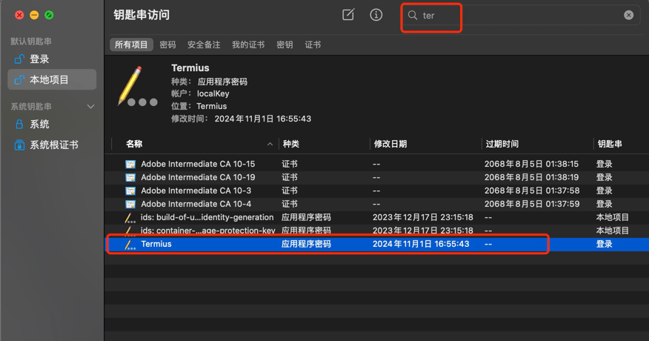649x341 pixels.
Task: Switch to the 我的证书 tab
Action: [248, 44]
